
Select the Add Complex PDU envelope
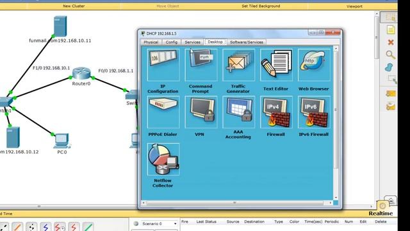tap(391, 107)
